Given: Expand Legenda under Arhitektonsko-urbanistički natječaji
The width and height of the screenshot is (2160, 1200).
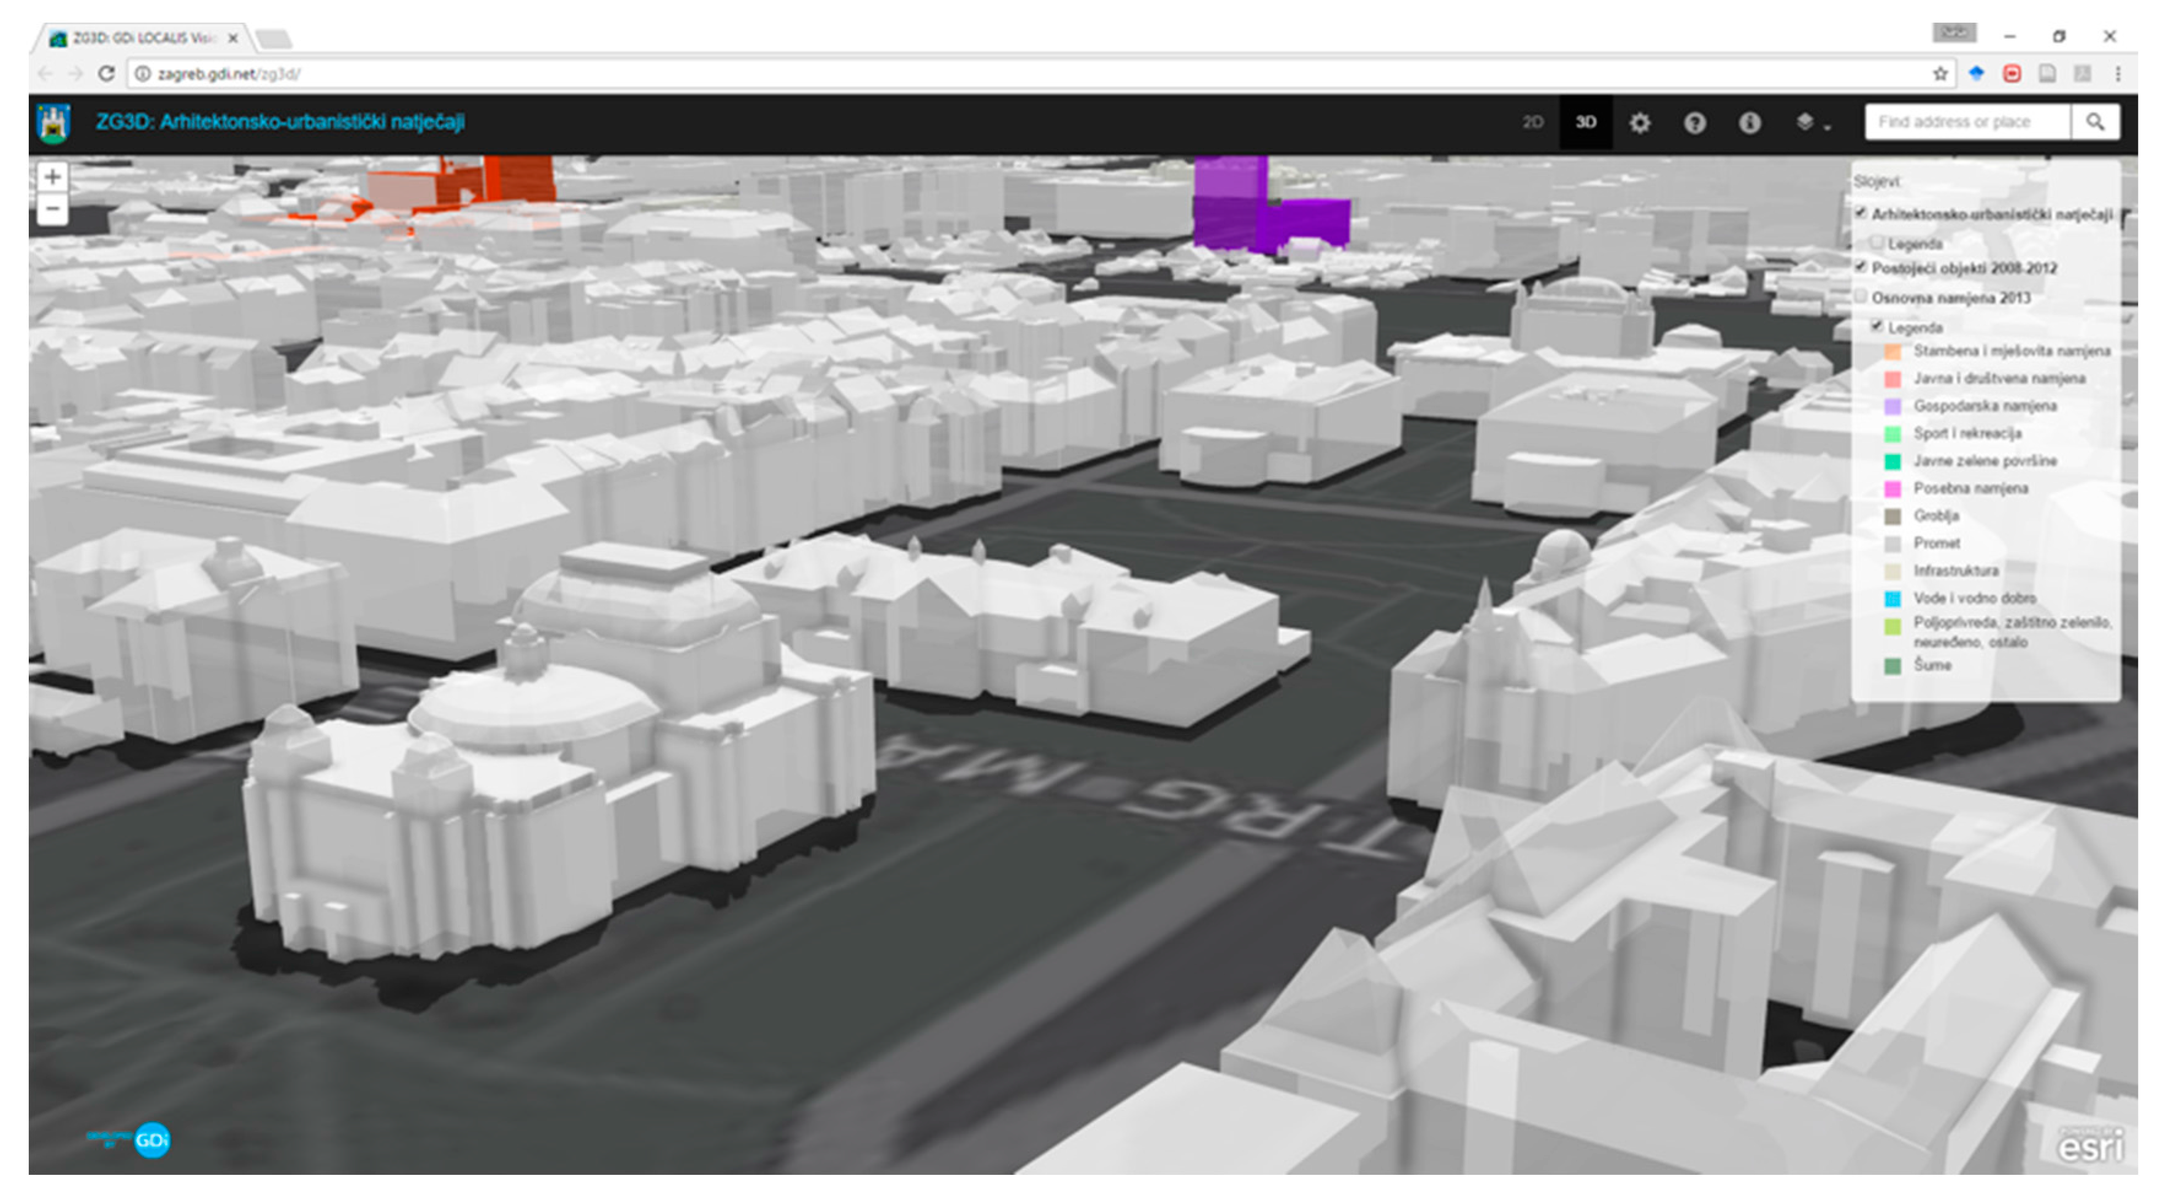Looking at the screenshot, I should (x=1877, y=243).
